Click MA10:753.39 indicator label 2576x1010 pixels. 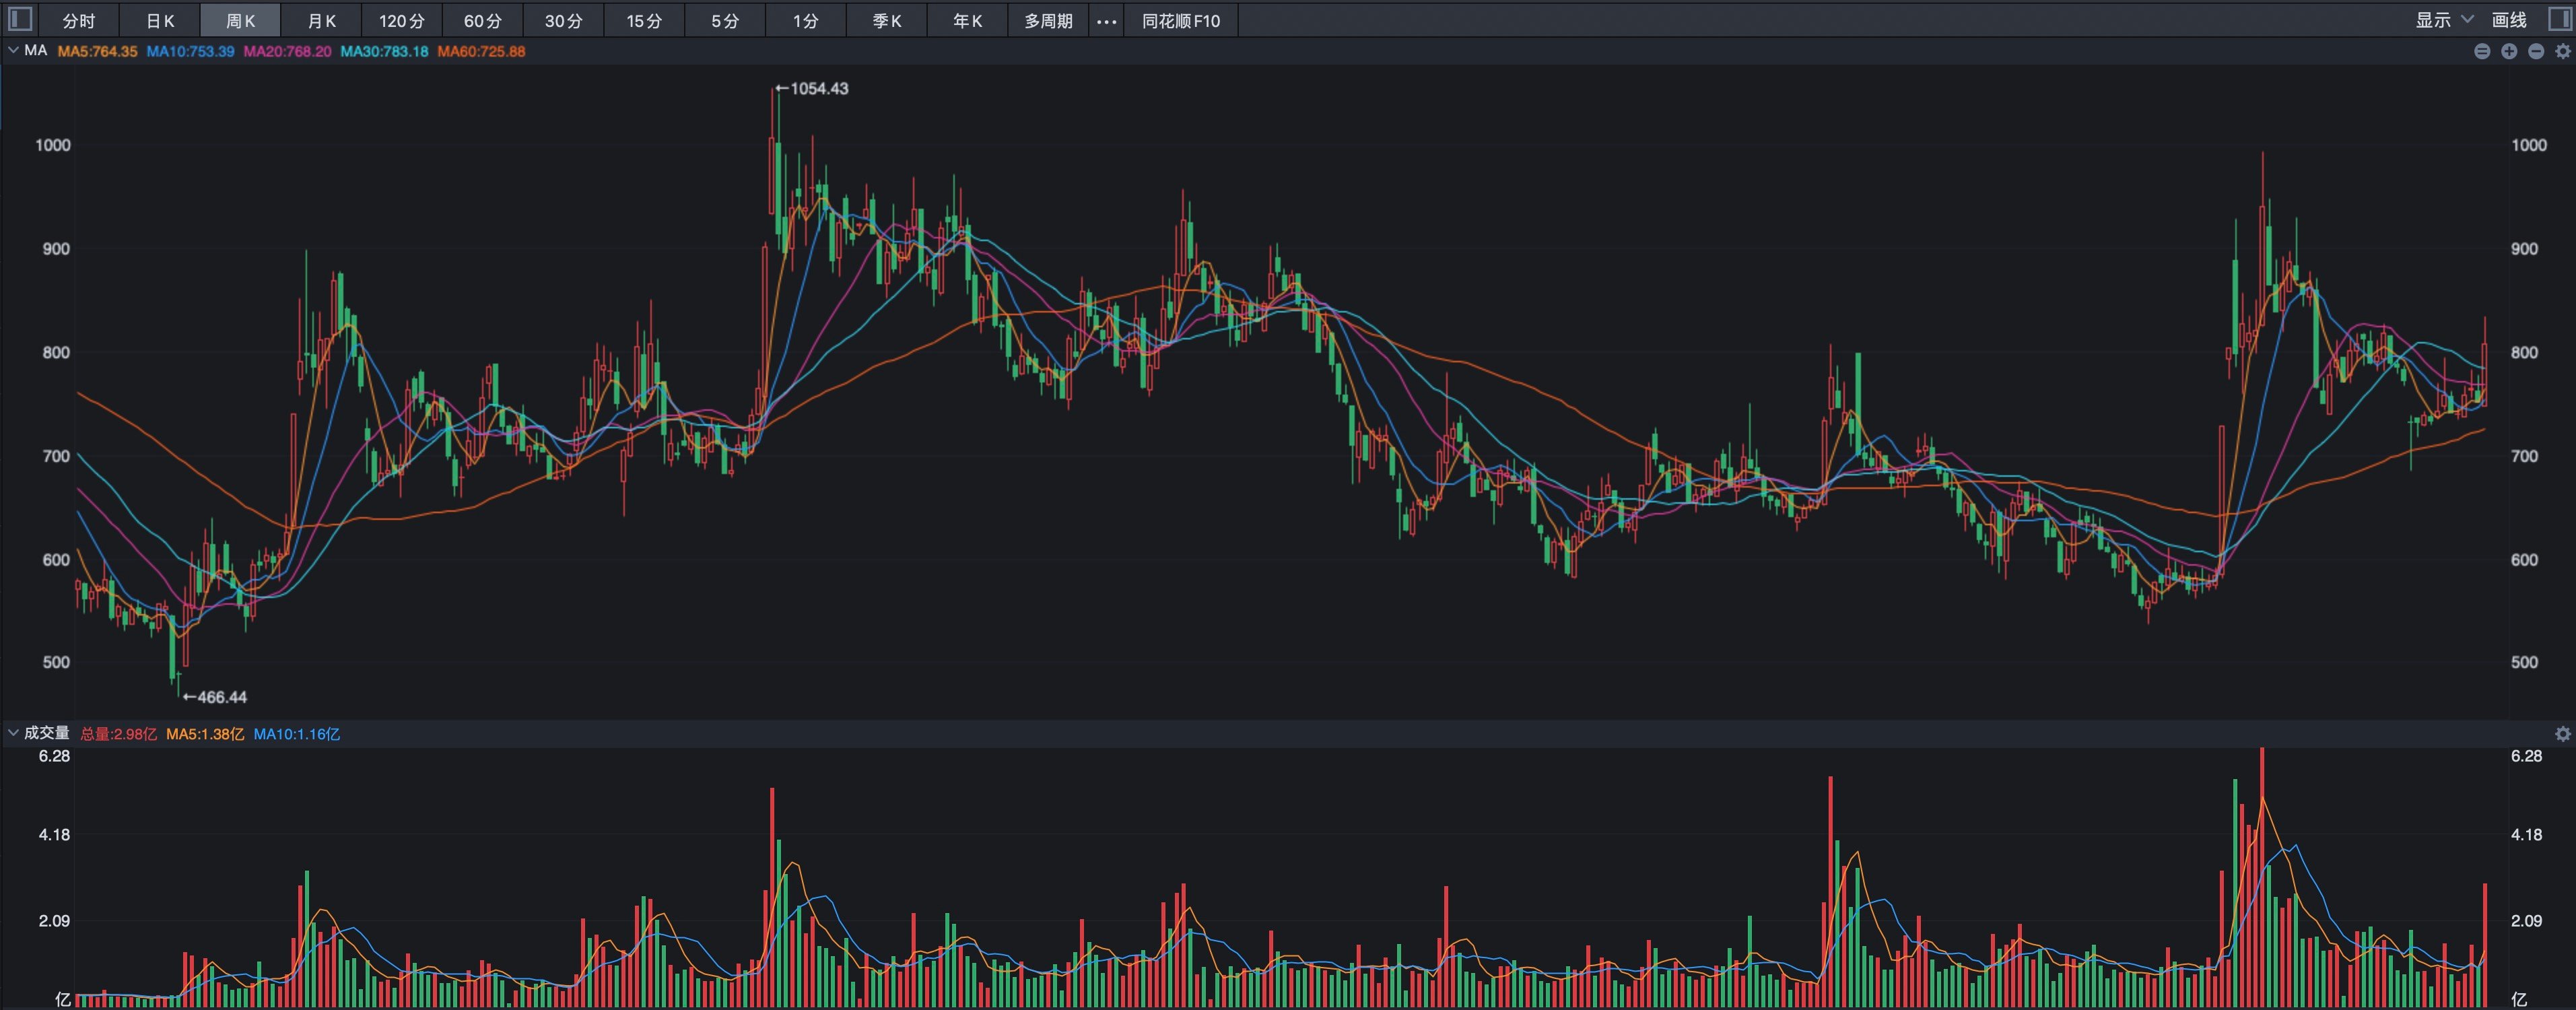coord(190,51)
